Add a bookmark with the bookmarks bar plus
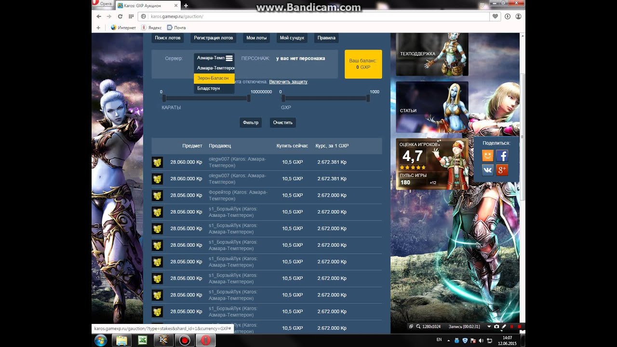 (98, 27)
